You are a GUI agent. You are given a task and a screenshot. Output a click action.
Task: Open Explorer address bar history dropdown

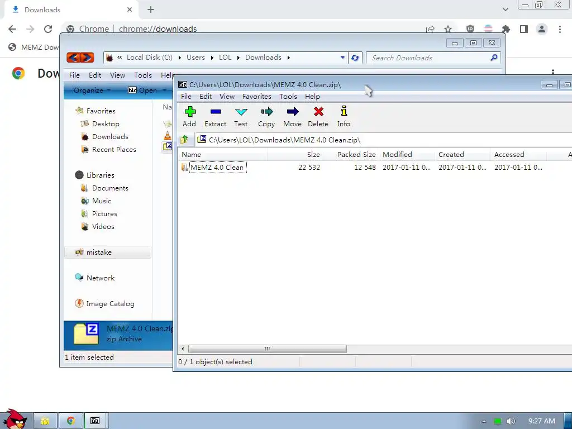coord(342,58)
